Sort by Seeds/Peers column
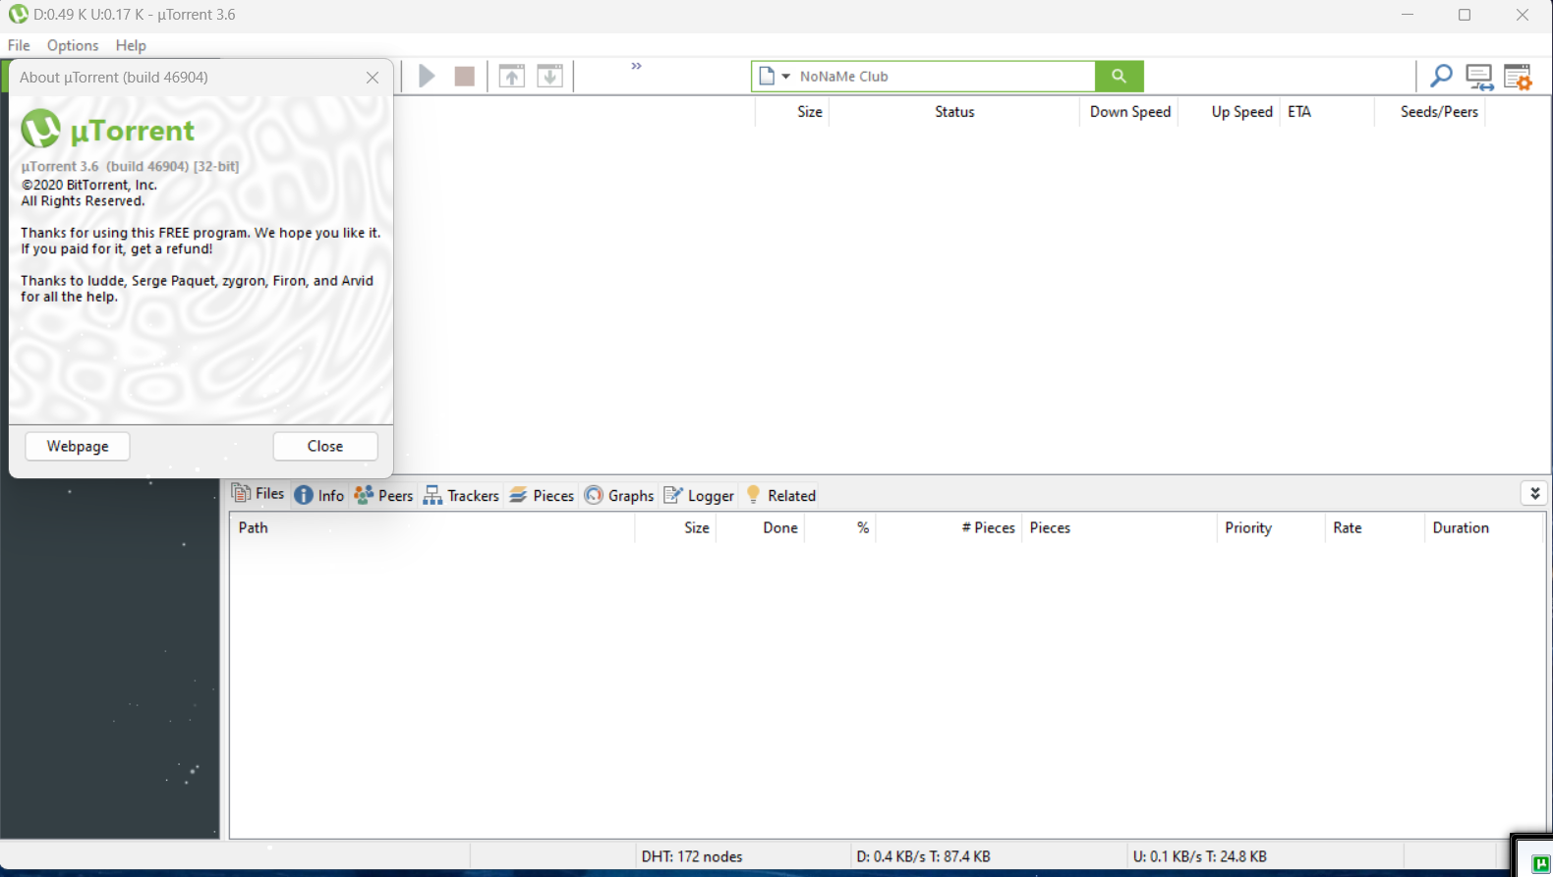The height and width of the screenshot is (877, 1553). [1430, 112]
